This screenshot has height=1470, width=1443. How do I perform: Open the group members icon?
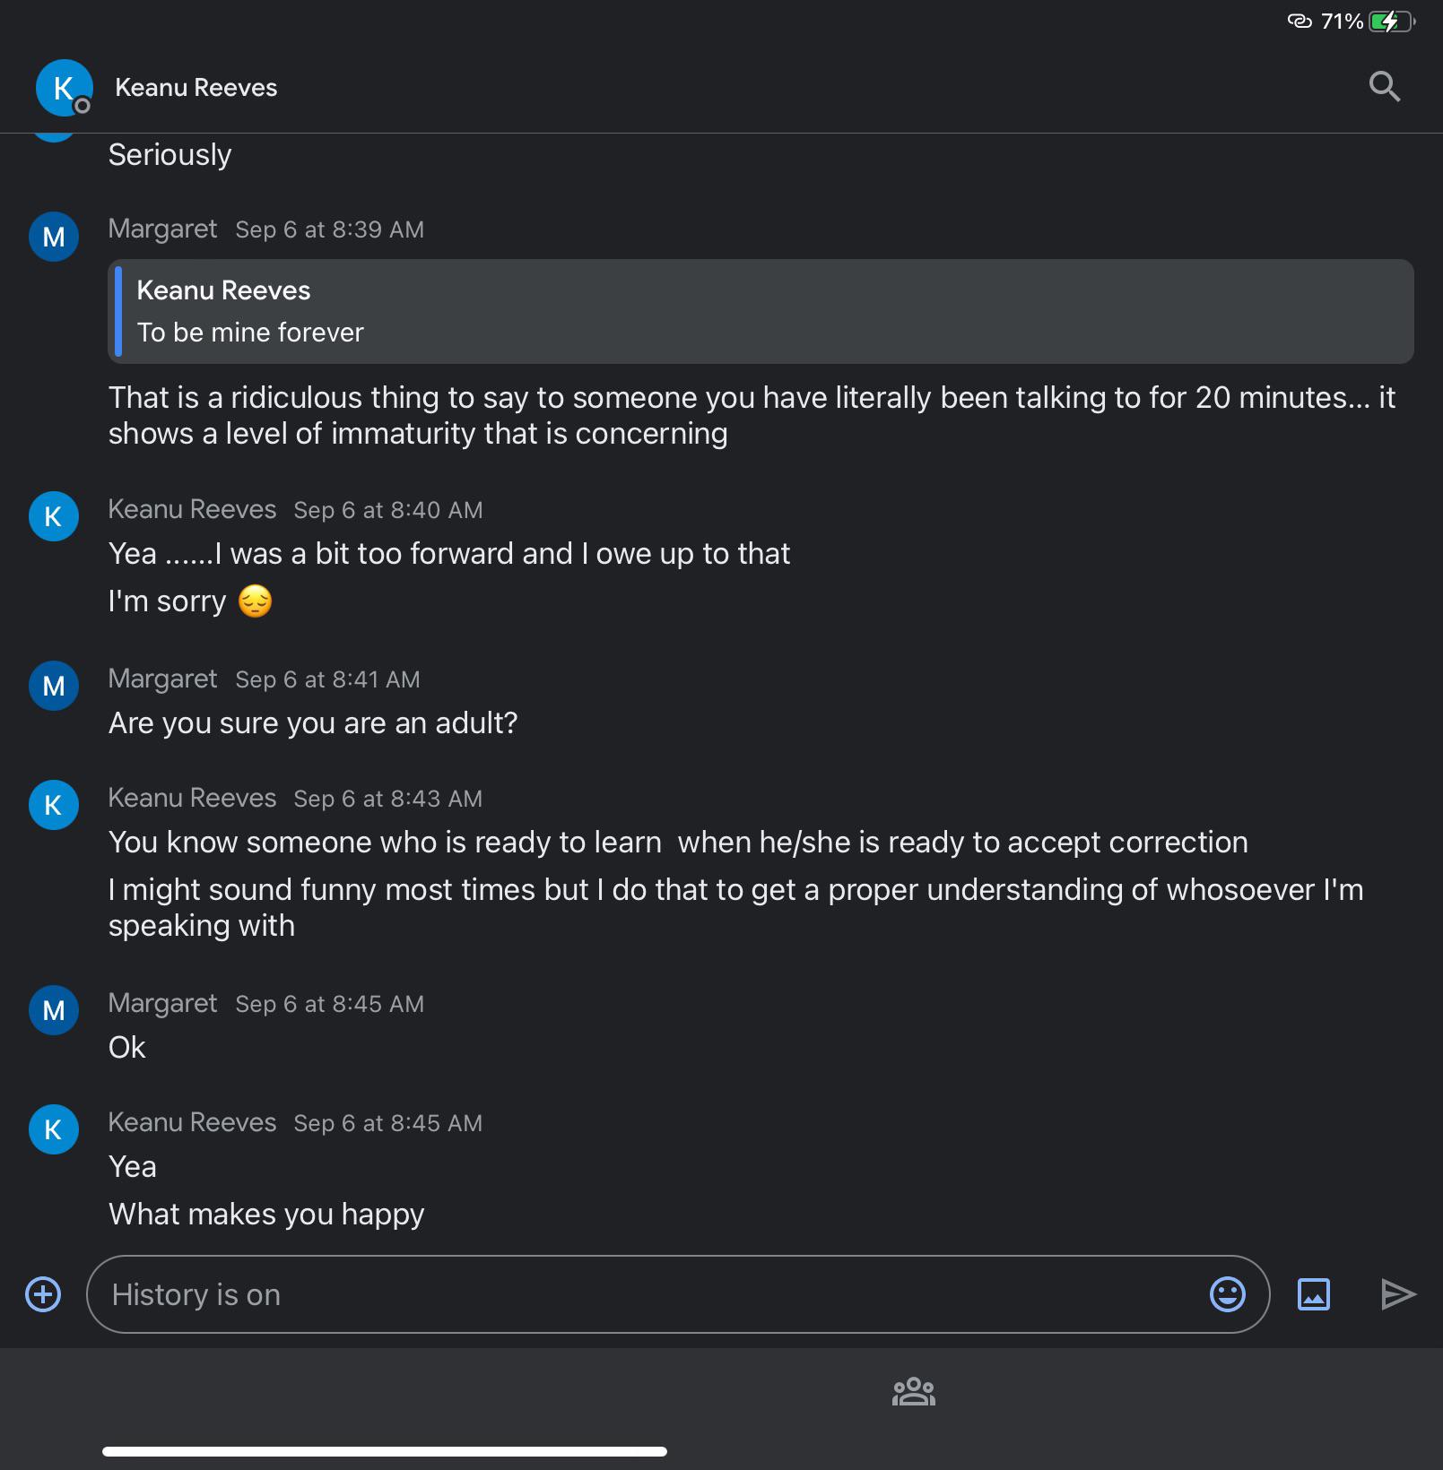pos(913,1391)
